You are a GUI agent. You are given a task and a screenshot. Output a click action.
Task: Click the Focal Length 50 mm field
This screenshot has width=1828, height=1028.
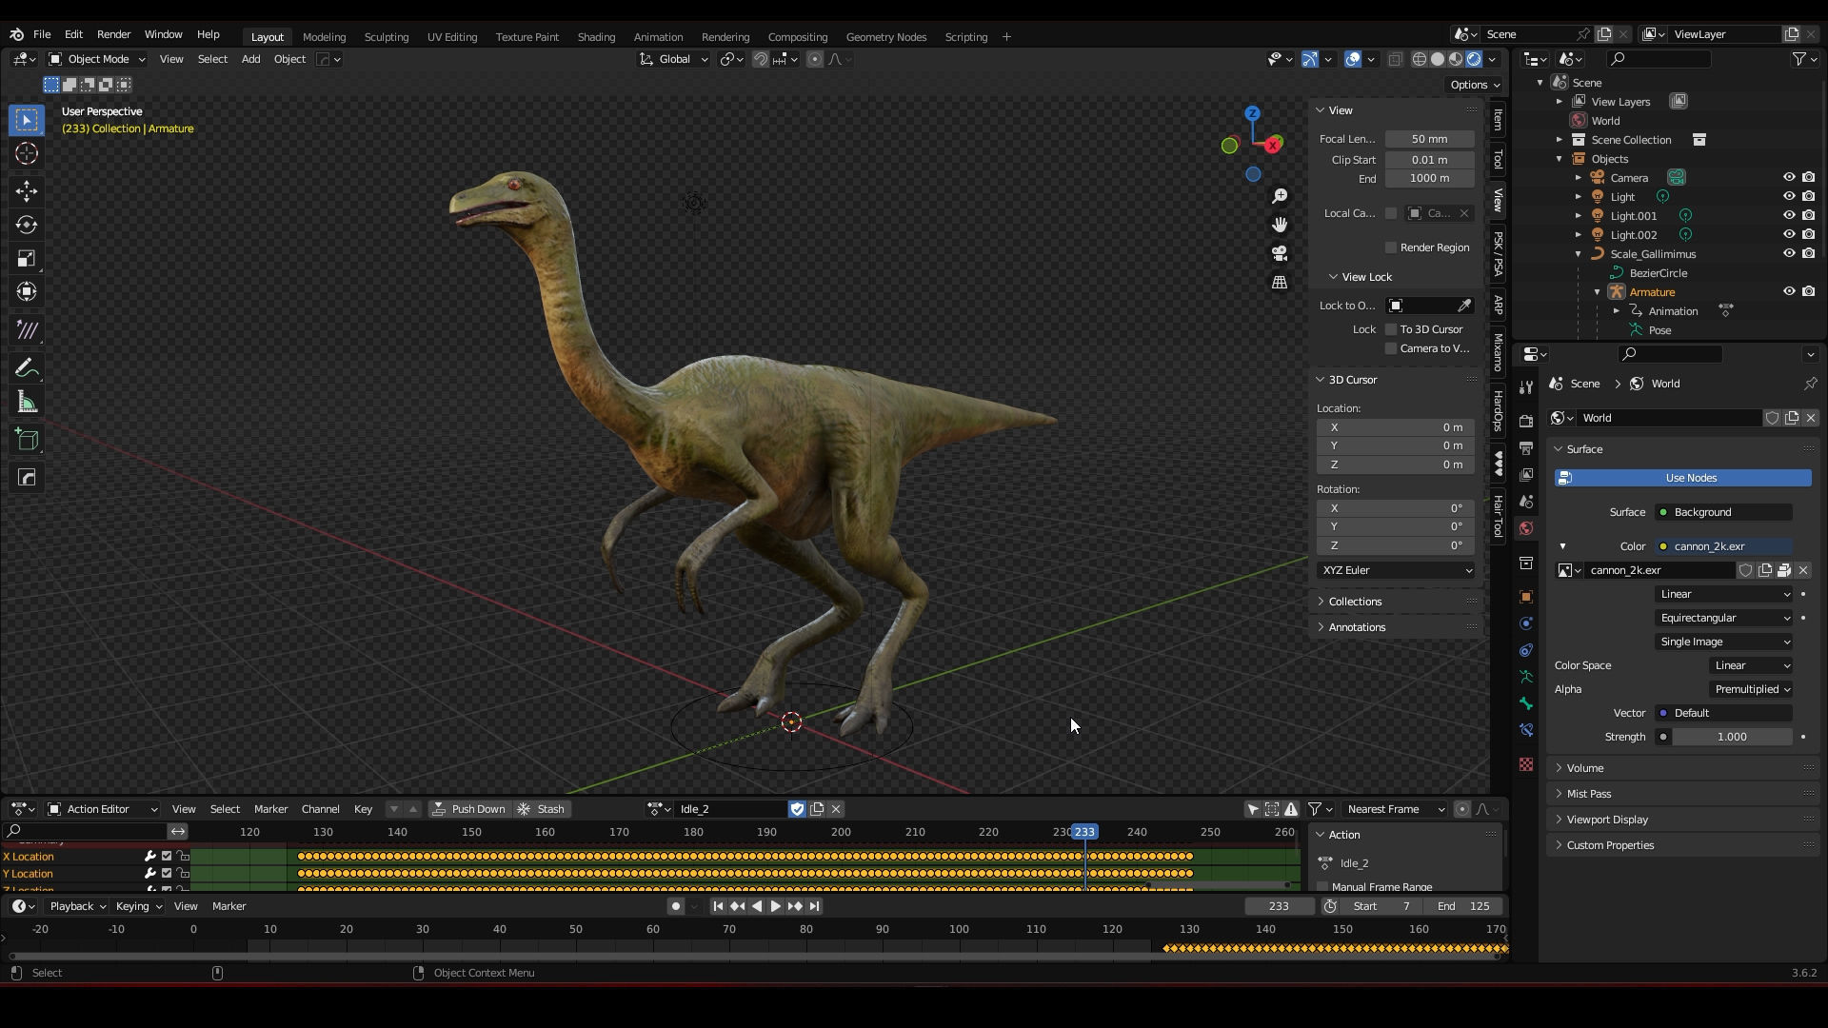click(1430, 139)
